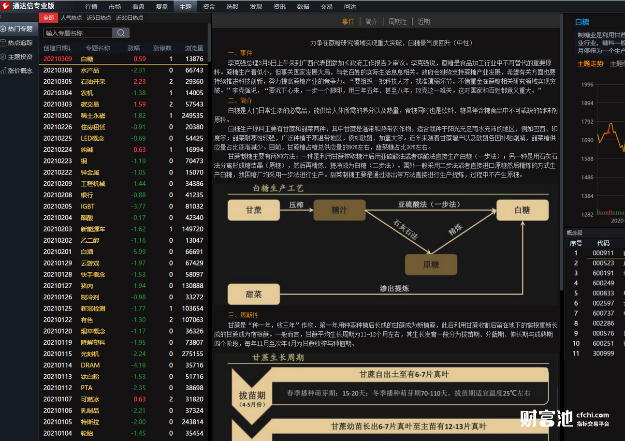Select the 新冠检测 topic row
The width and height of the screenshot is (625, 441).
[123, 309]
